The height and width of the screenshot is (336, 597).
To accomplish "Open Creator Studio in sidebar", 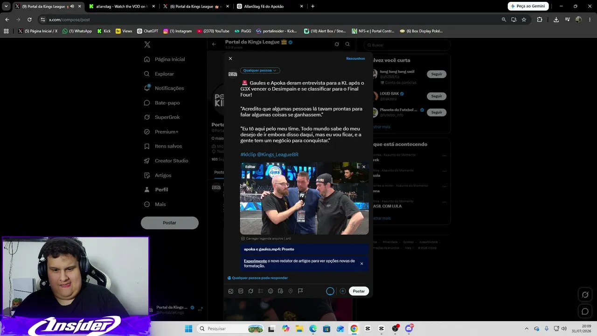I will [x=166, y=161].
